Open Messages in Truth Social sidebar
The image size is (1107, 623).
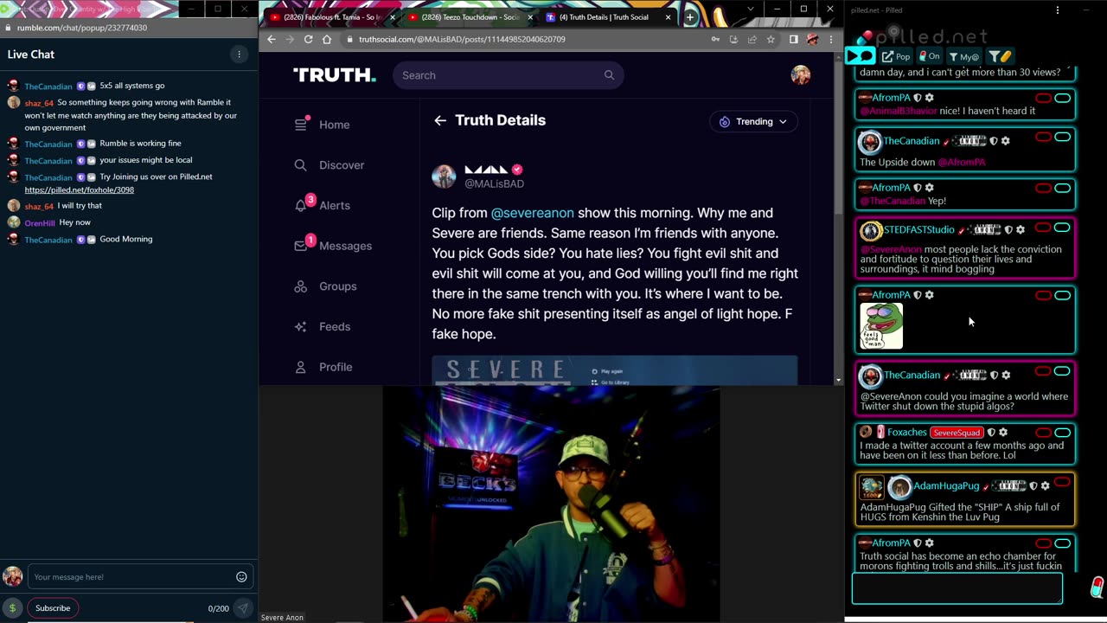coord(333,246)
